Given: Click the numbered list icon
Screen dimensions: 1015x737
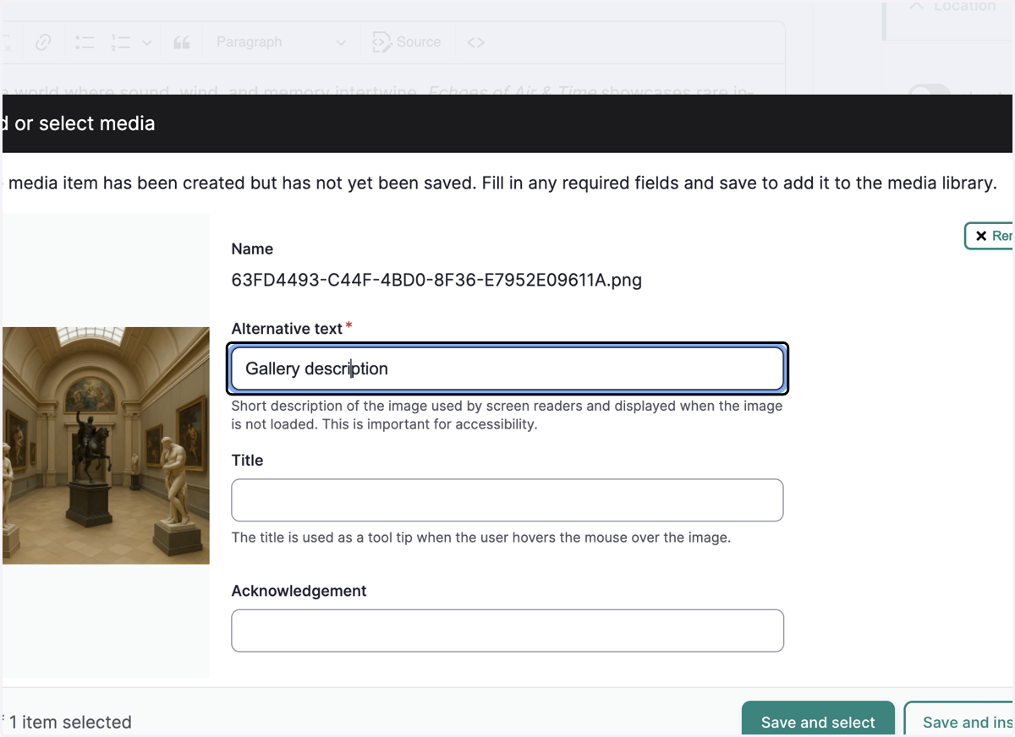Looking at the screenshot, I should point(120,42).
